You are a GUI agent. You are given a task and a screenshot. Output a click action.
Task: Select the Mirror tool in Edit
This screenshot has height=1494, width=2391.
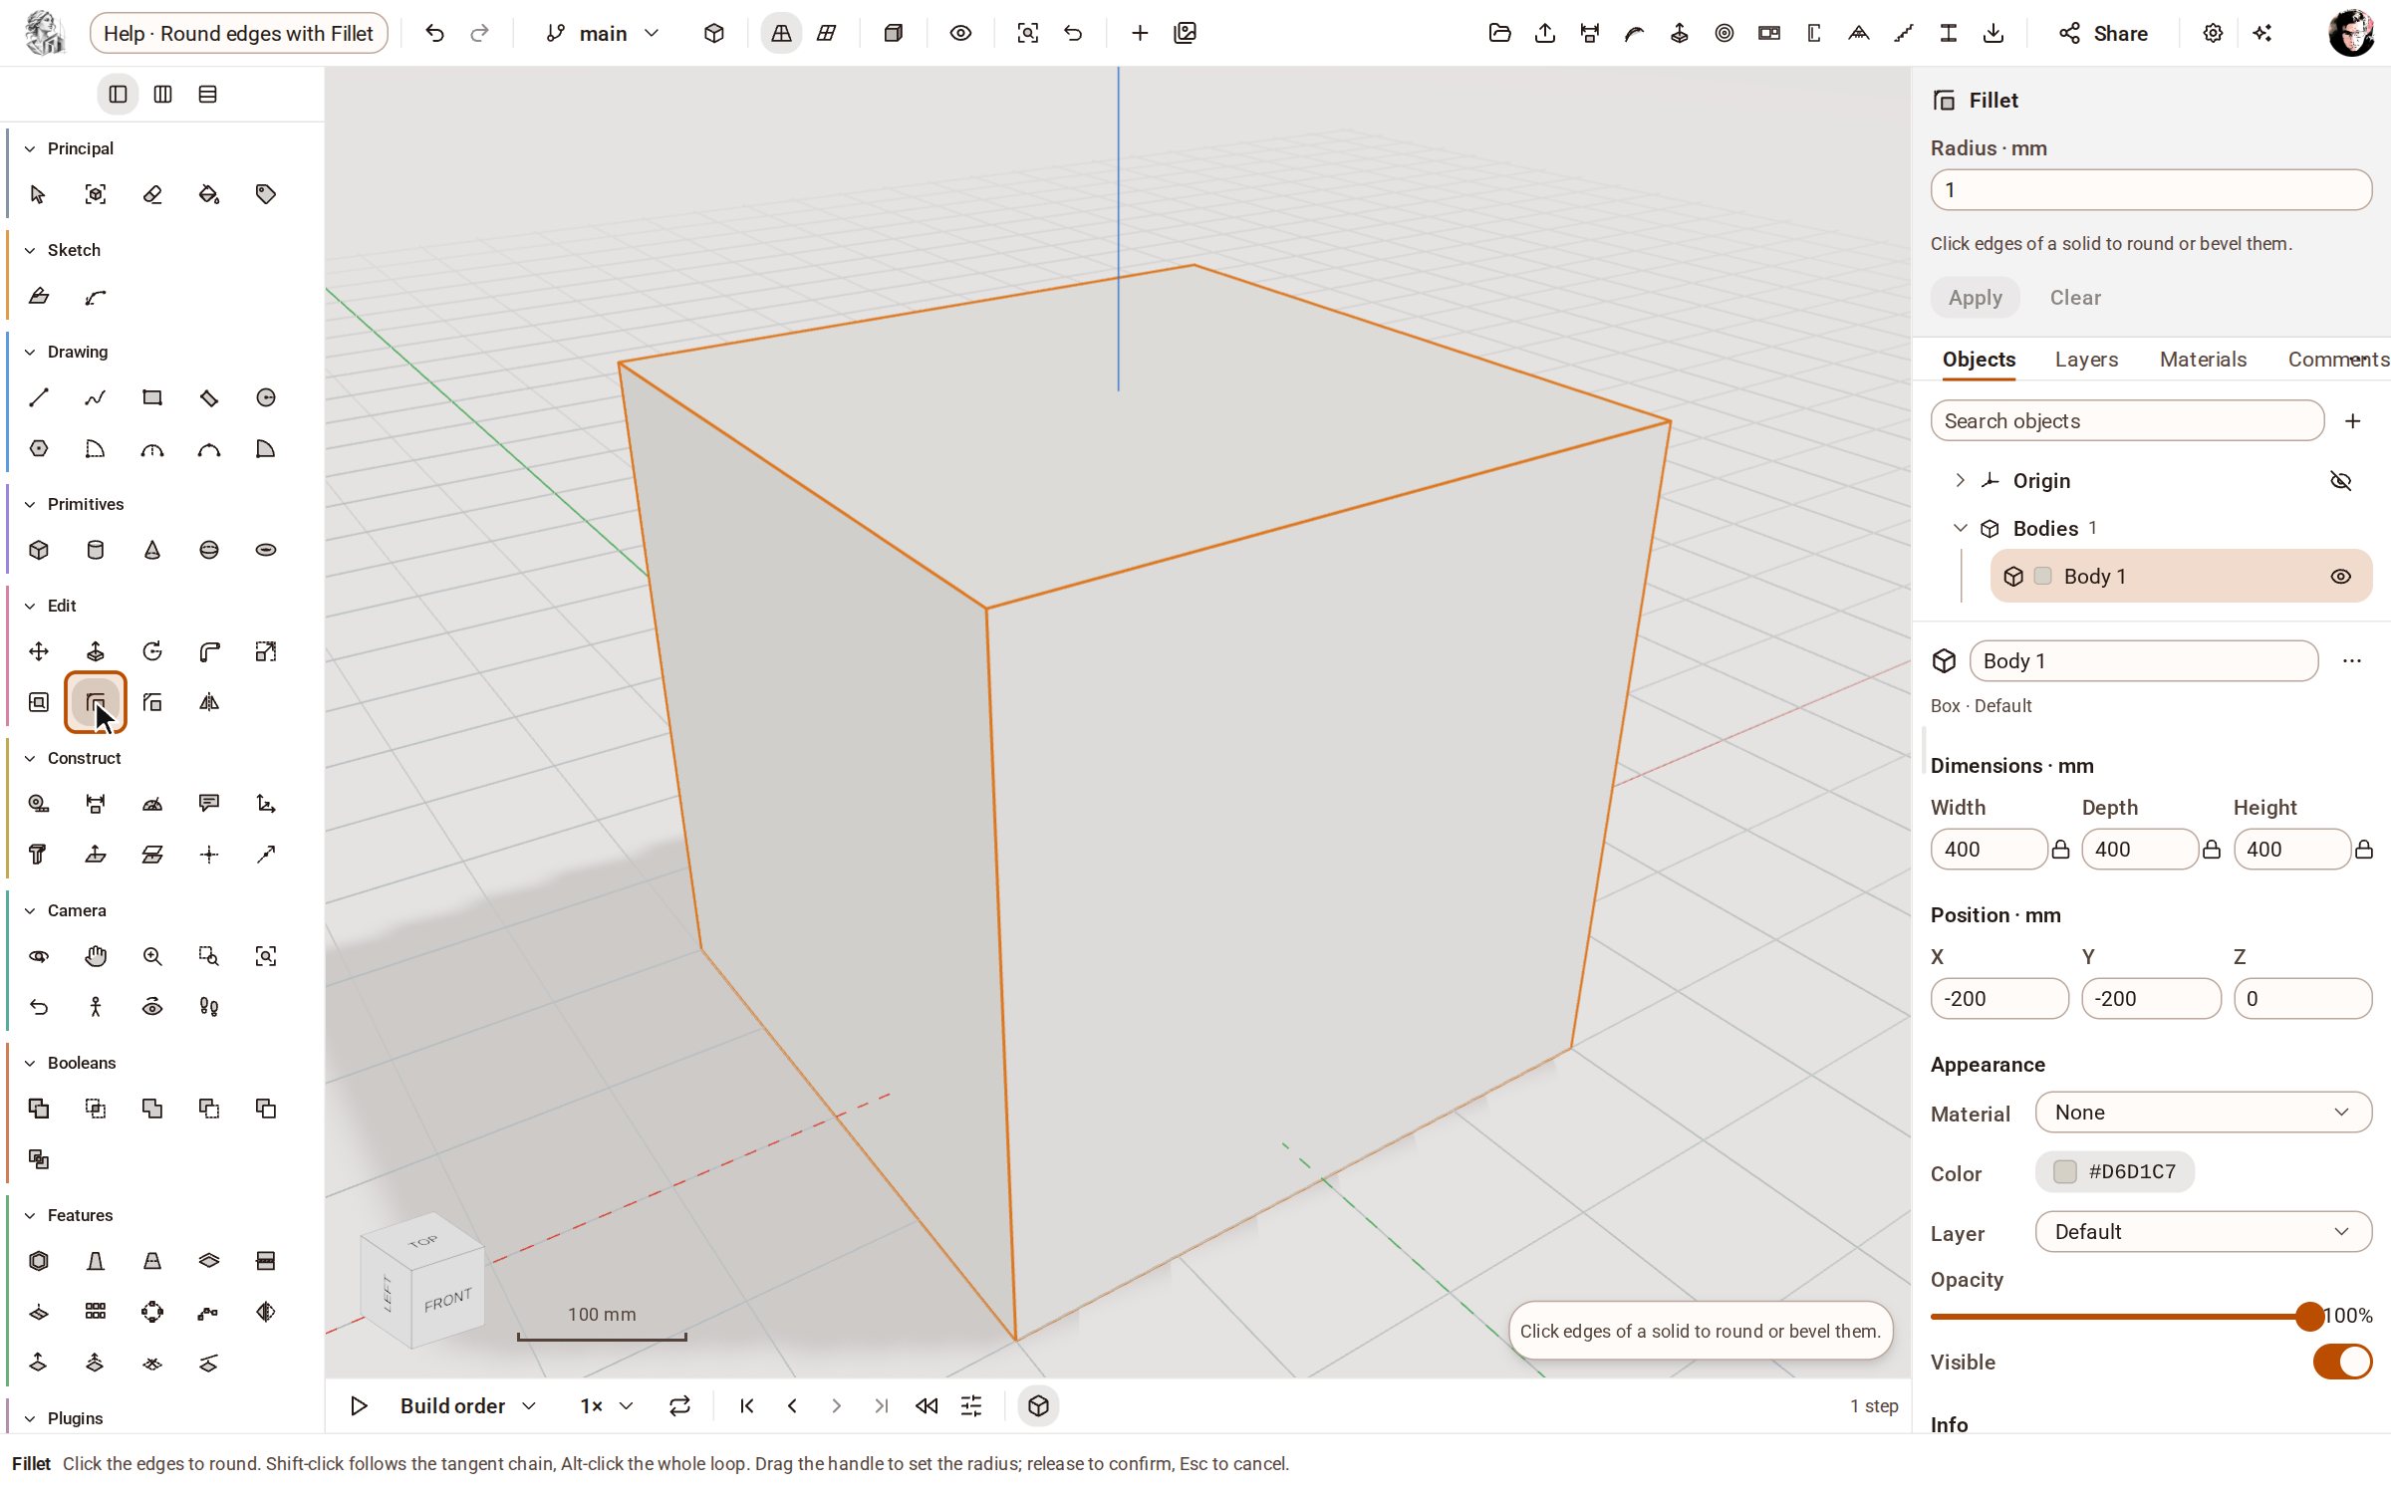(x=209, y=702)
